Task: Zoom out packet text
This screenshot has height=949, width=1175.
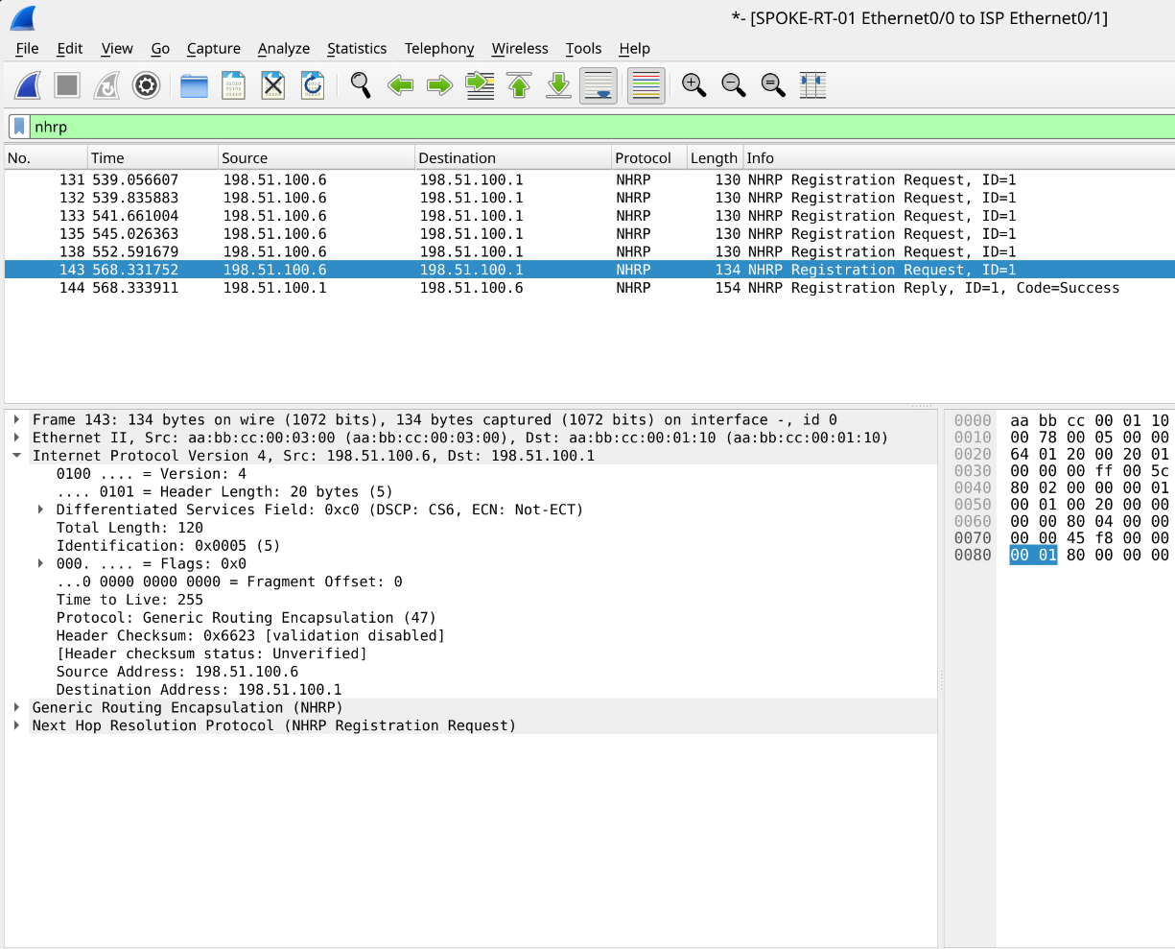Action: [734, 85]
